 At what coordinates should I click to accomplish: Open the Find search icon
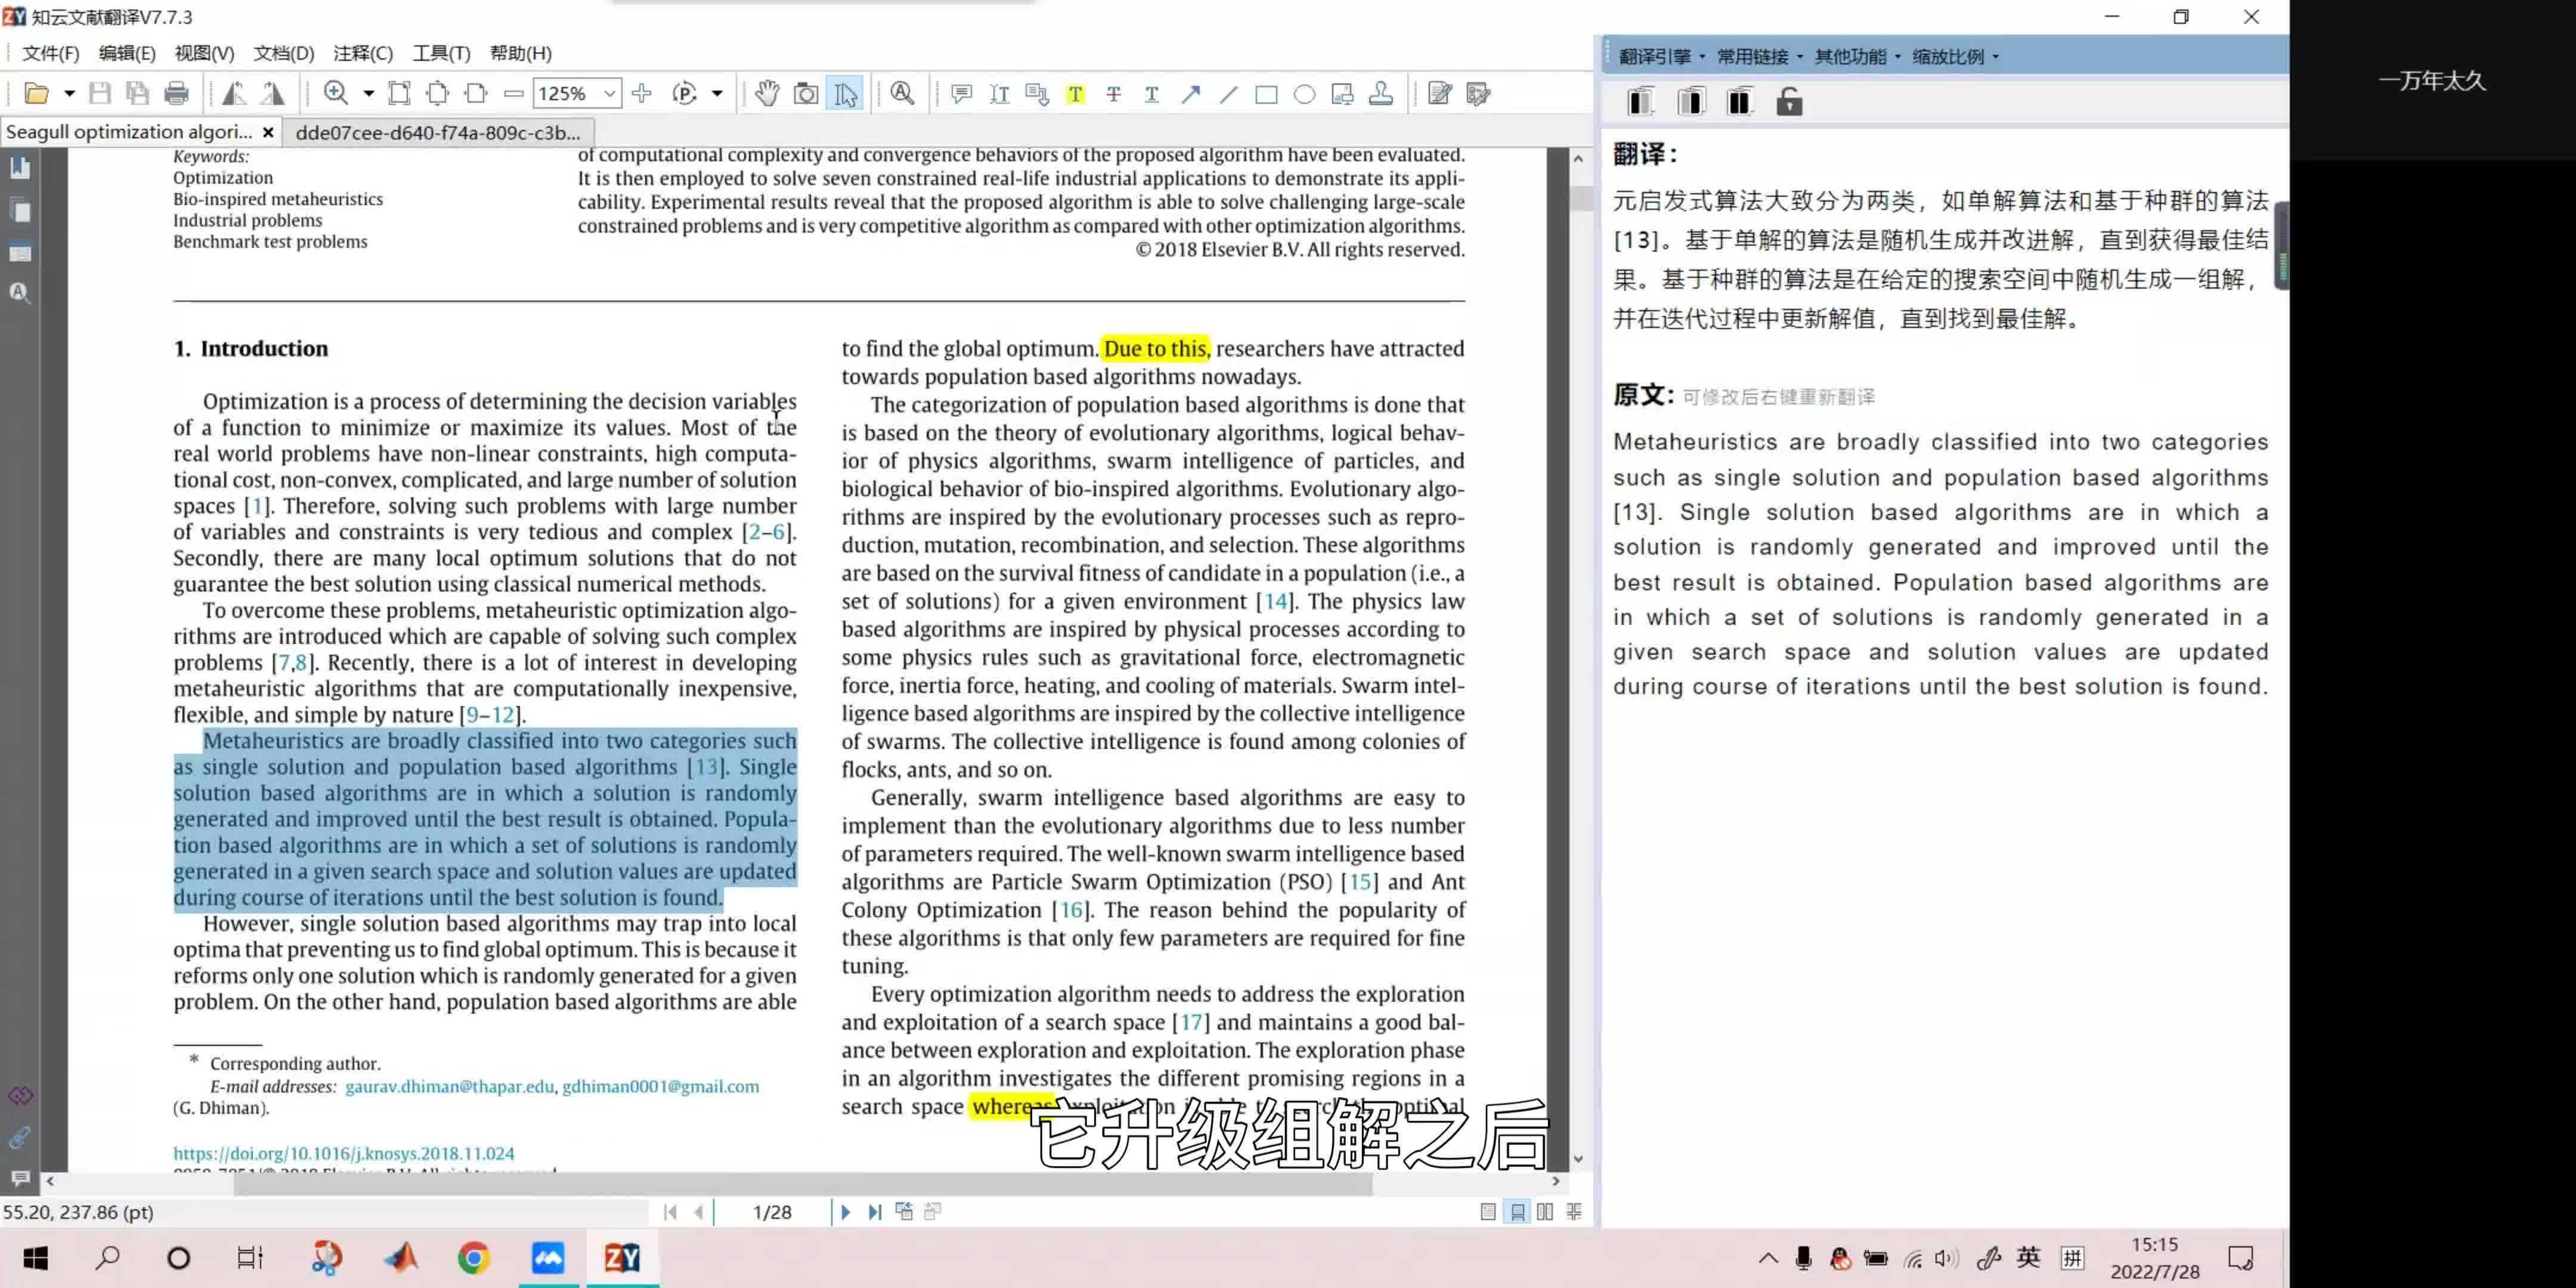(902, 94)
